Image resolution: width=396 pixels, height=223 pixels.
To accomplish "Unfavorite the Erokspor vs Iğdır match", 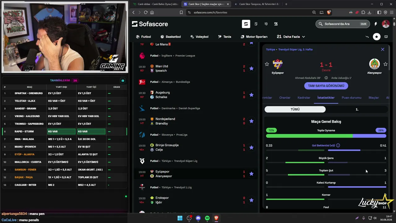I will pos(252,200).
